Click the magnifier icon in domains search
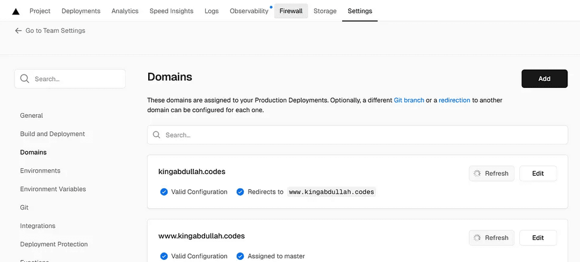Image resolution: width=580 pixels, height=262 pixels. click(156, 134)
